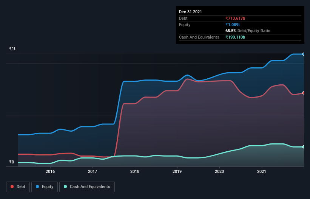Click the 2019 label on the x-axis
This screenshot has height=199, width=310.
pyautogui.click(x=177, y=171)
